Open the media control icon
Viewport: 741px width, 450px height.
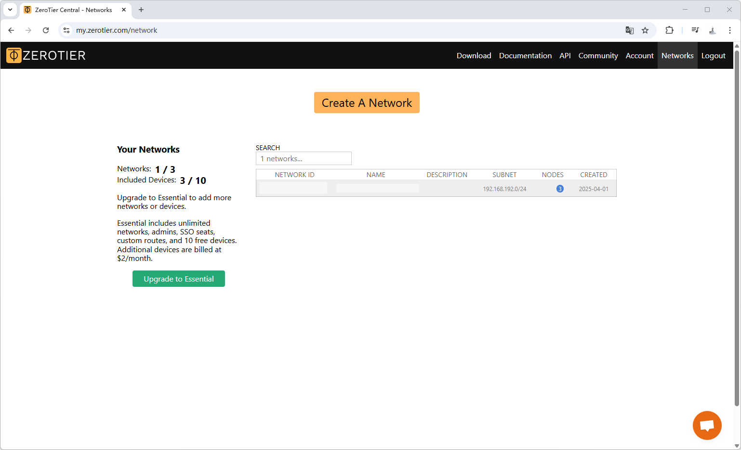695,30
